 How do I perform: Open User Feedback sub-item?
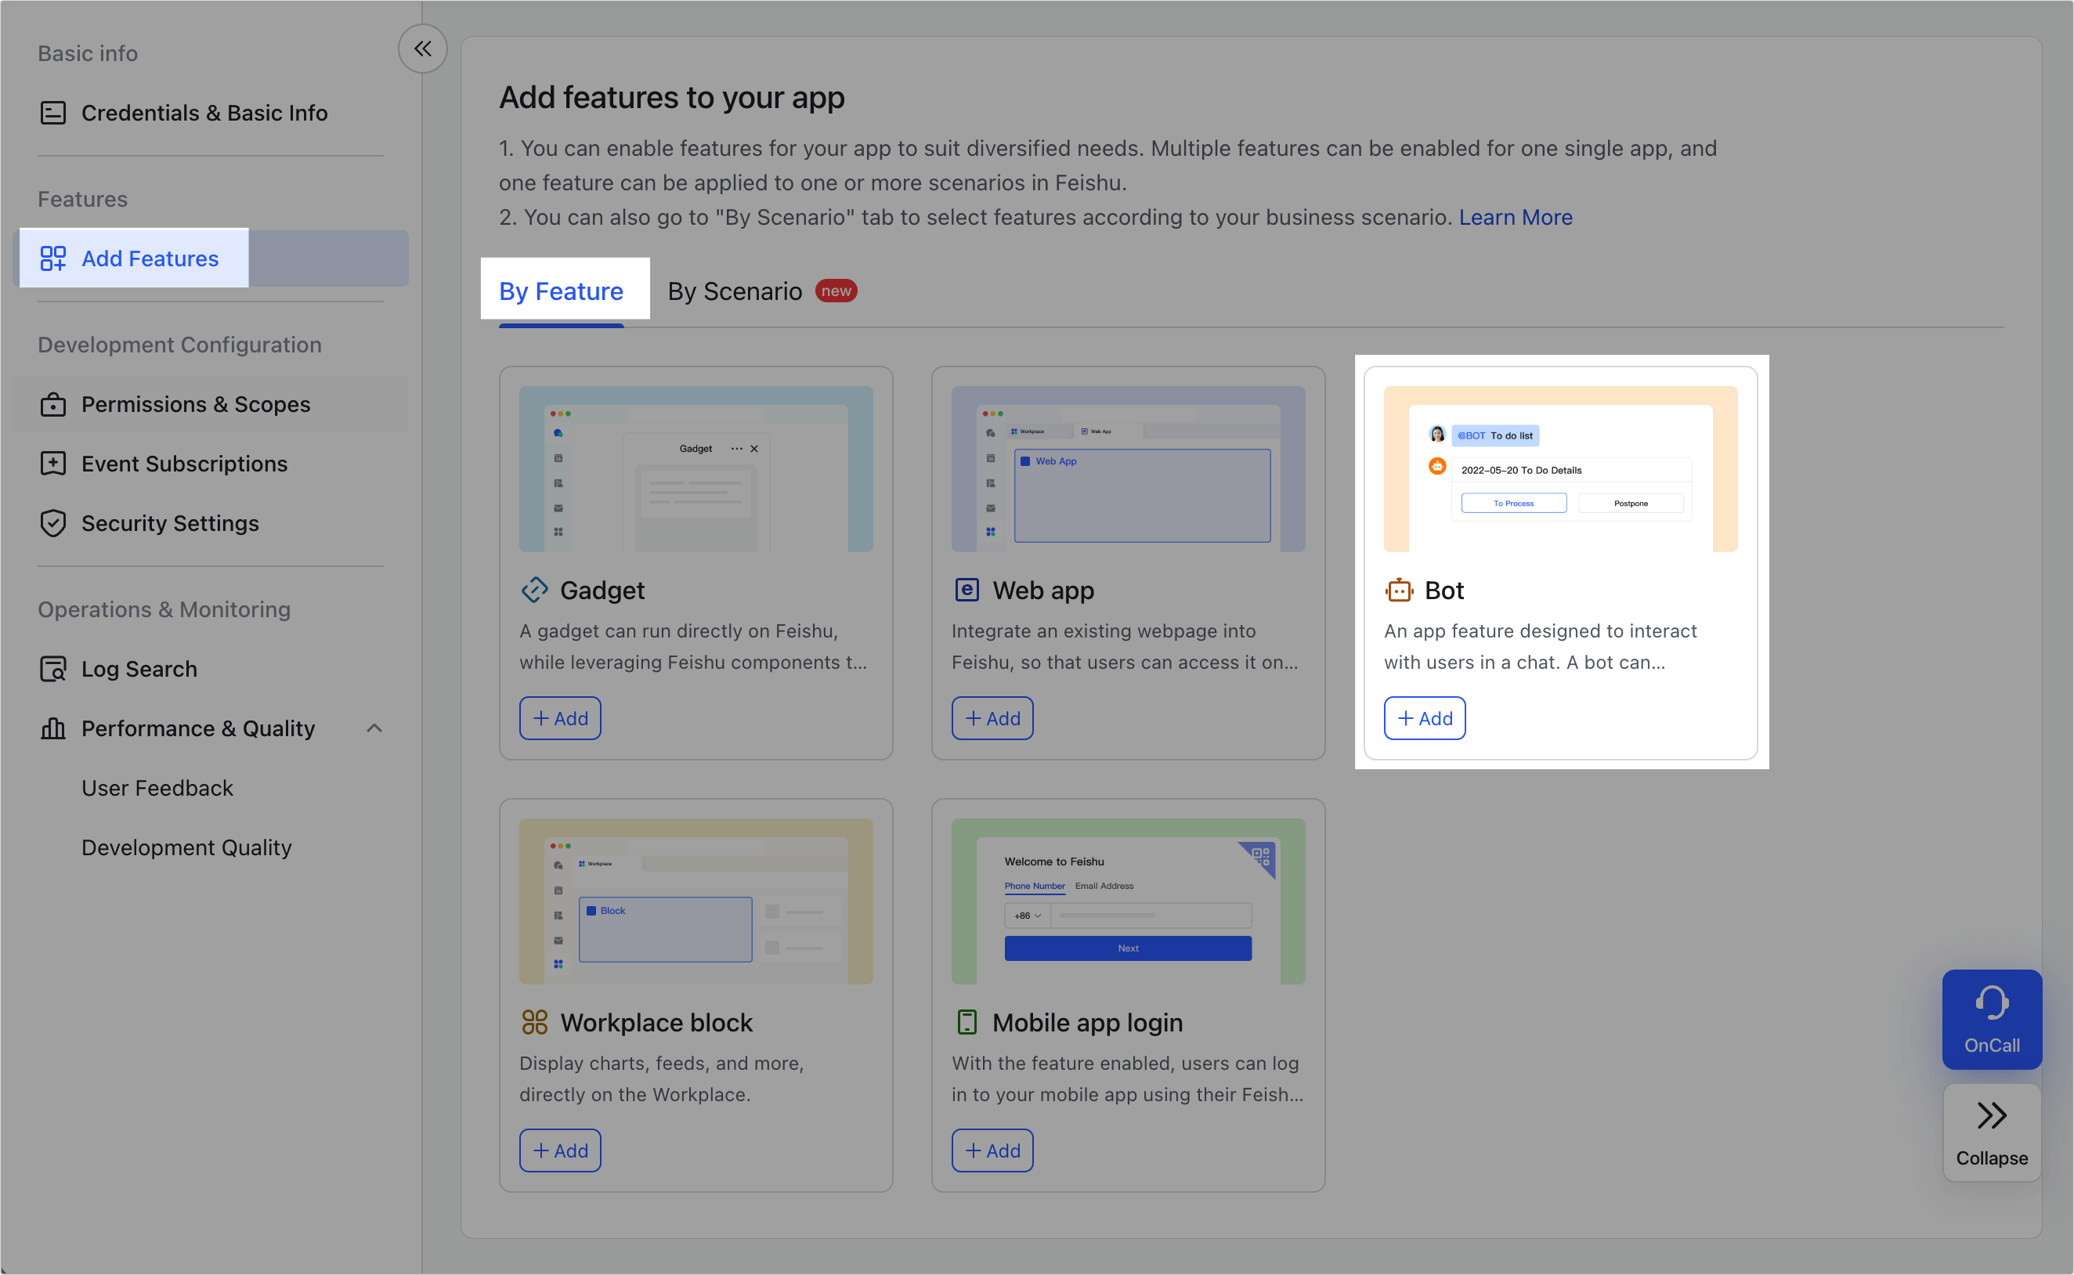[157, 788]
